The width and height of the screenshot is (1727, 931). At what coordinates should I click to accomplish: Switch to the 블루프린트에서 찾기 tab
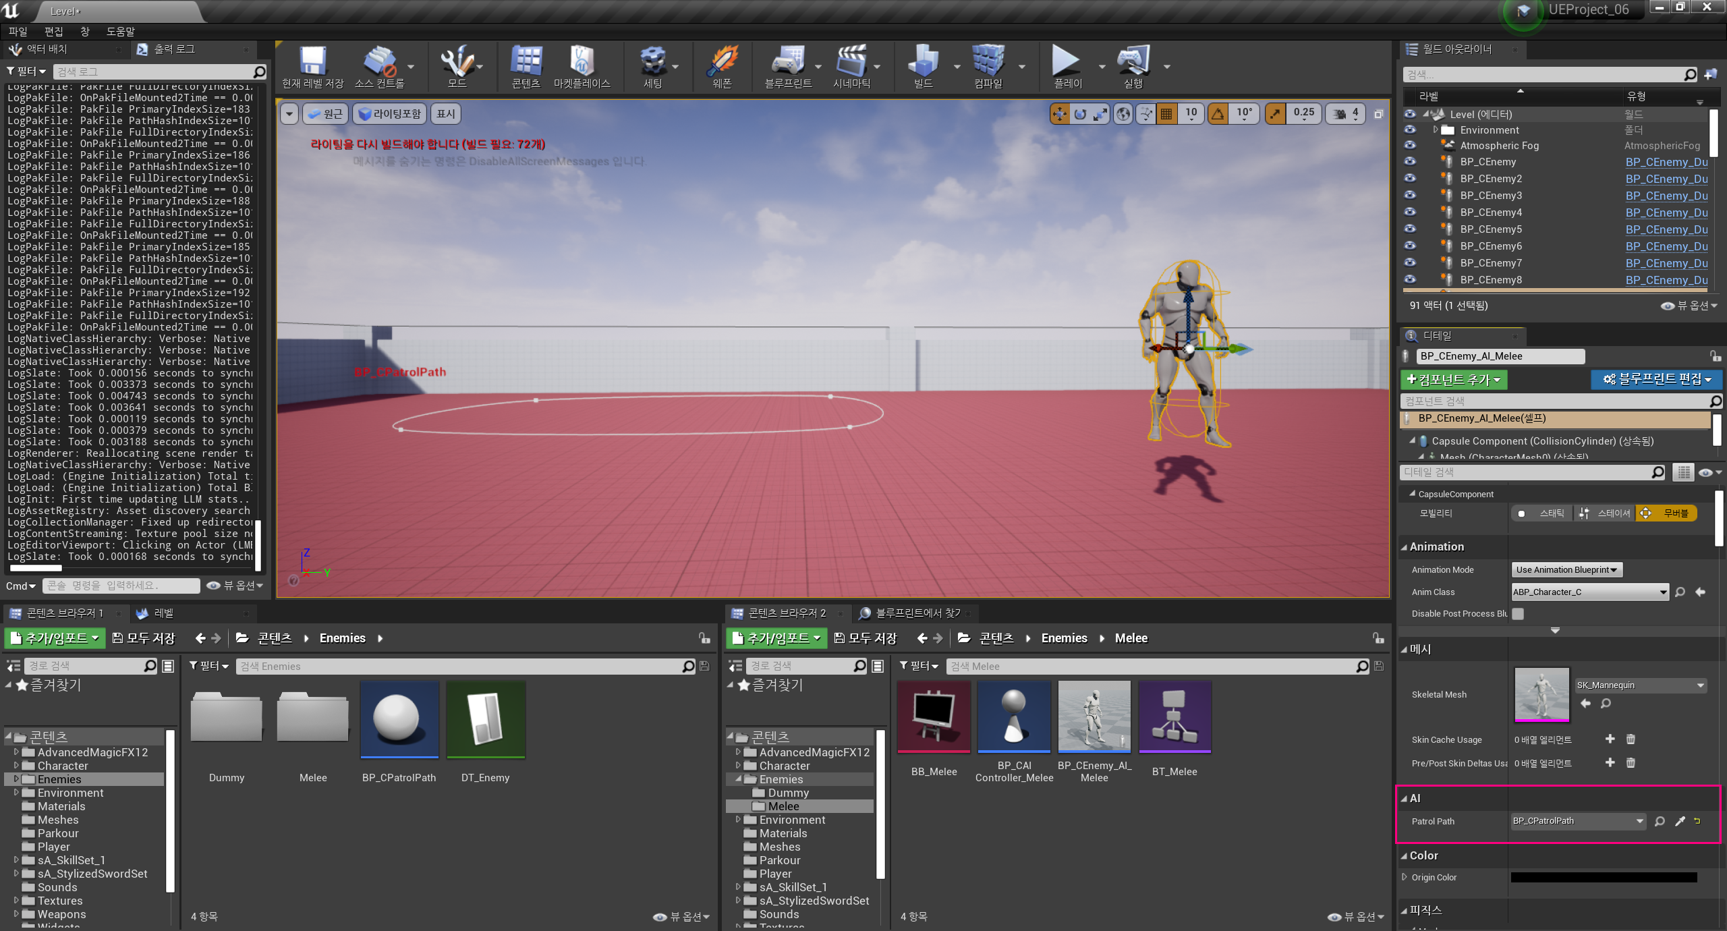(x=917, y=613)
